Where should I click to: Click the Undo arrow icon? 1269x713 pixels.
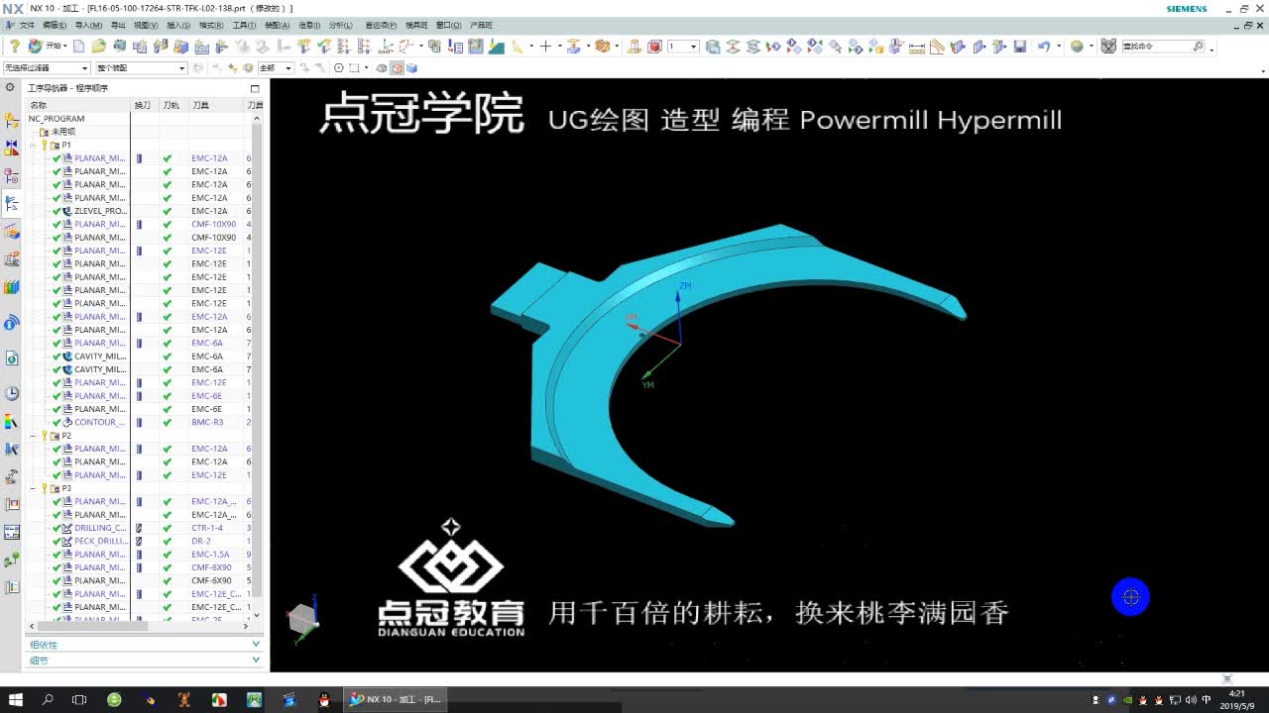pos(1044,47)
